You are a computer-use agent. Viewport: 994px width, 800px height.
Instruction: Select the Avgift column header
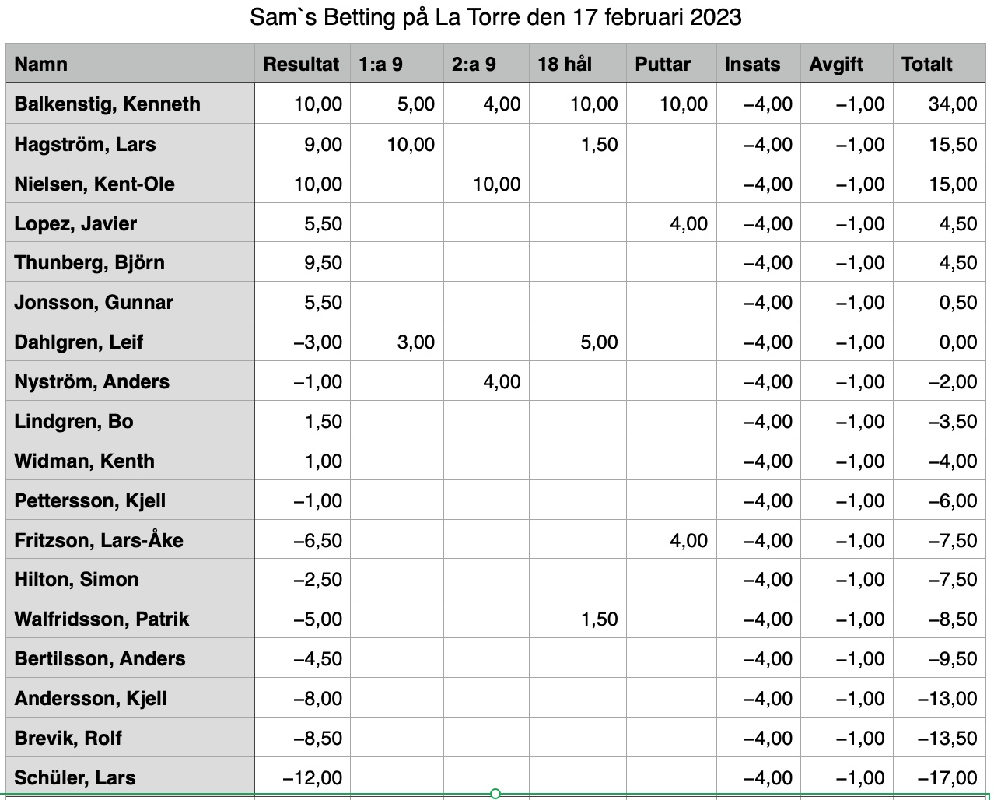(x=847, y=64)
